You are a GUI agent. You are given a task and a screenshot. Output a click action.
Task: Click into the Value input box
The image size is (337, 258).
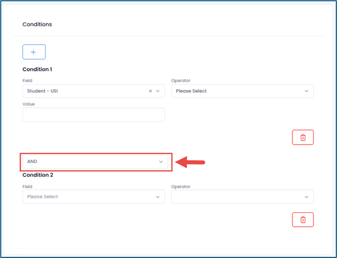(93, 114)
